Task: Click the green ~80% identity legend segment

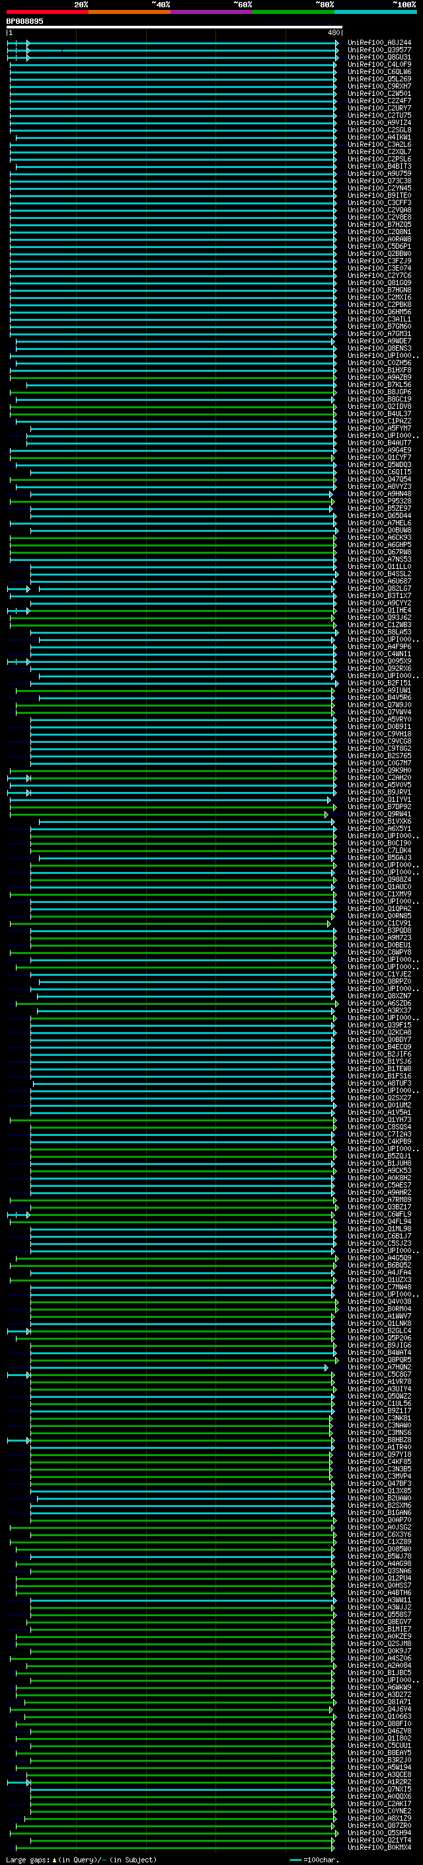Action: pyautogui.click(x=293, y=12)
